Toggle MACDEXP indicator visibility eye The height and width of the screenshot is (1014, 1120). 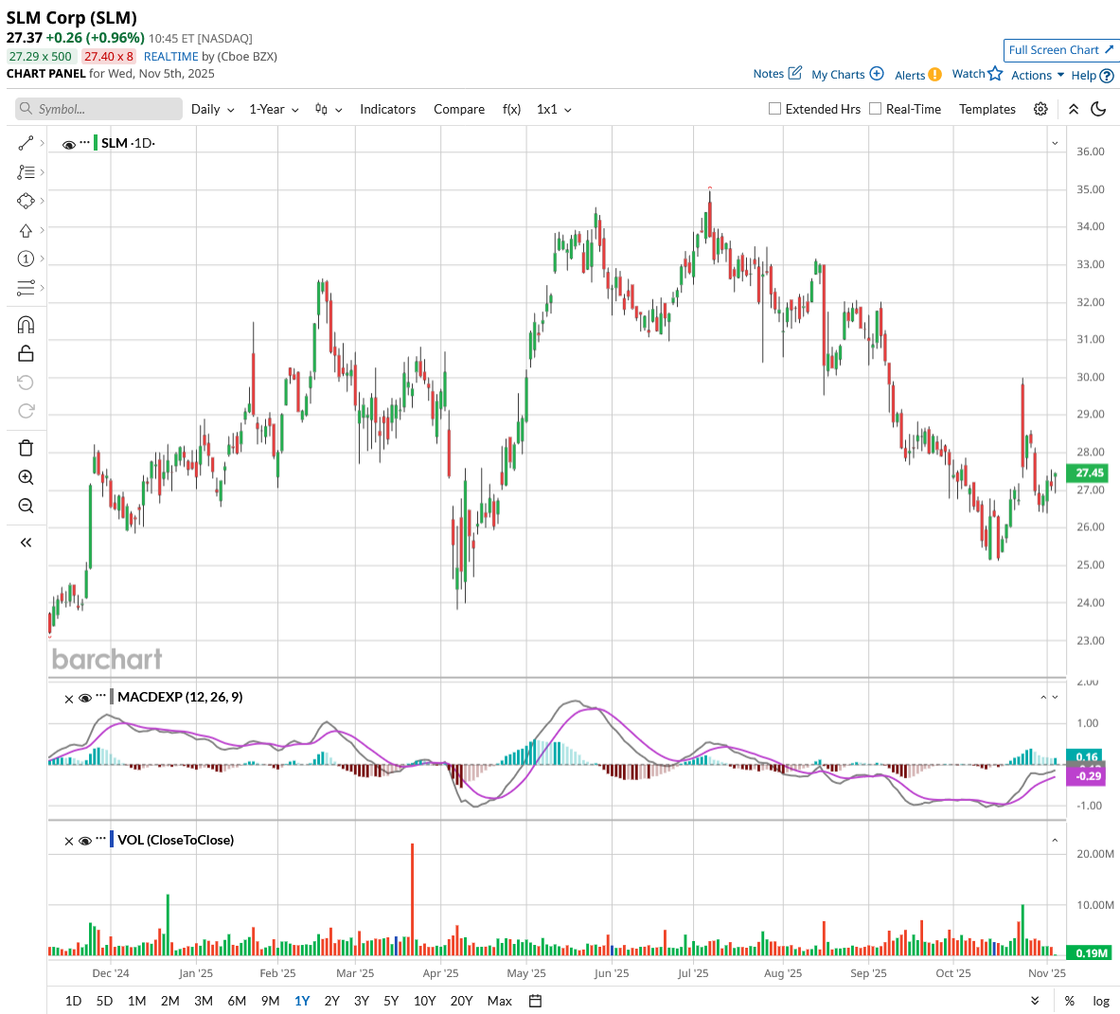click(85, 699)
